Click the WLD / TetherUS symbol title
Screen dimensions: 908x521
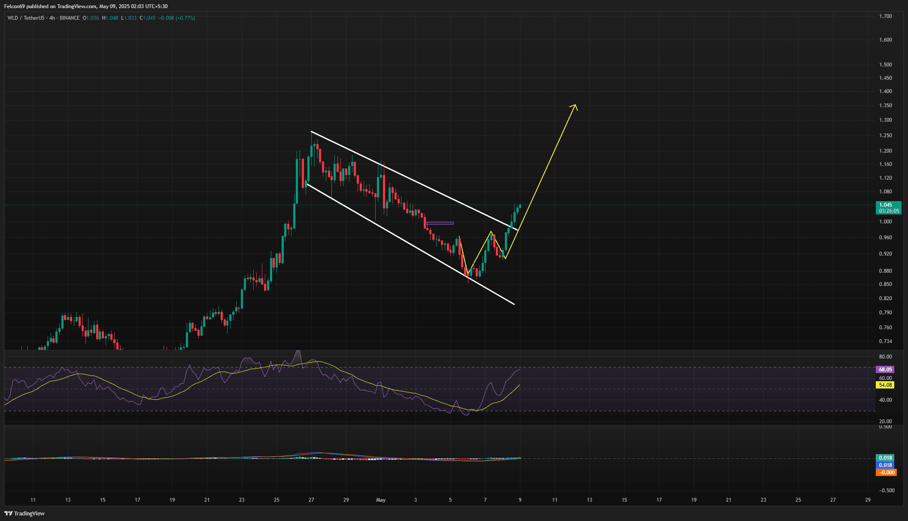pos(26,18)
